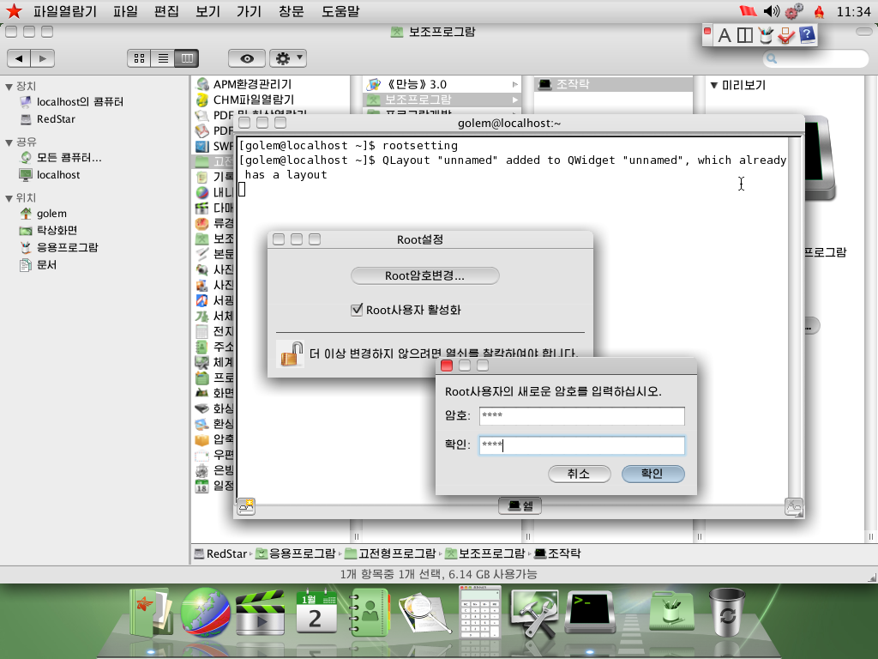Open the gear actions dropdown in the toolbar
This screenshot has width=878, height=659.
tap(288, 58)
